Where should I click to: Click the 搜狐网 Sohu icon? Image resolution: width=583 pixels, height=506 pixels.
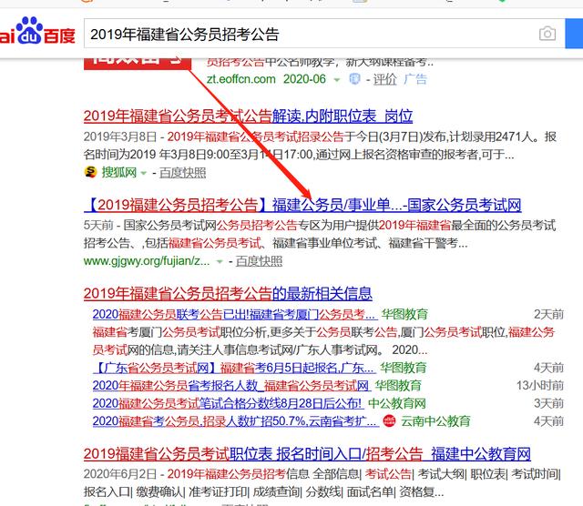(90, 172)
